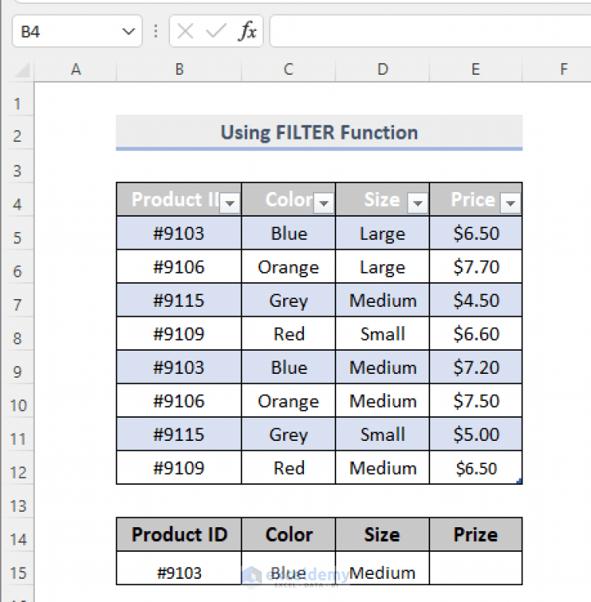Screen dimensions: 591x602
Task: Click the 'Using FILTER Function' title cell
Action: click(x=319, y=133)
